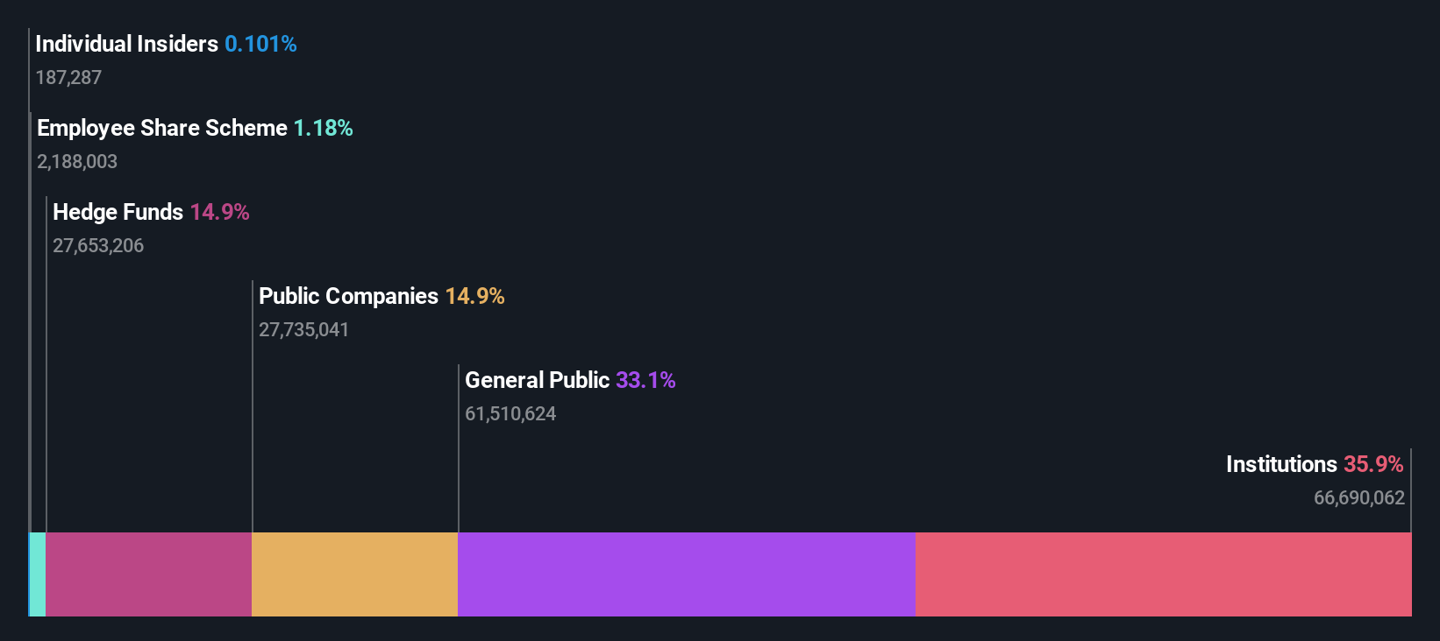Click the 2,188,003 share count
Screen dimensions: 1440x641
77,162
